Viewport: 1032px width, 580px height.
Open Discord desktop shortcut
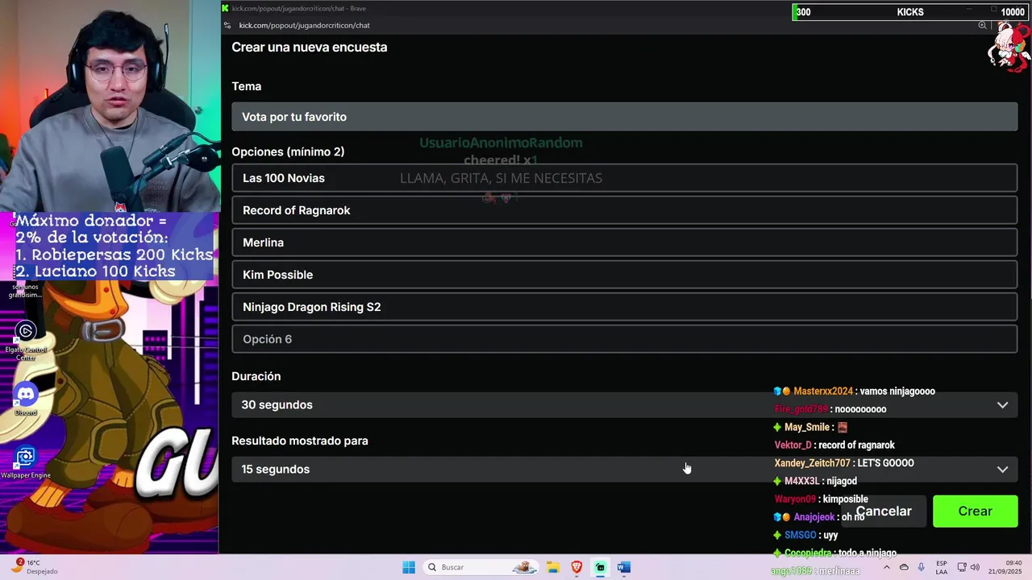coord(26,399)
